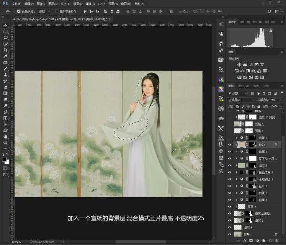286x245 pixels.
Task: Select the Lasso tool
Action: click(5, 38)
